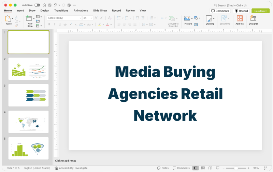Select the Format Painter brush icon
The image size is (273, 172).
(16, 25)
